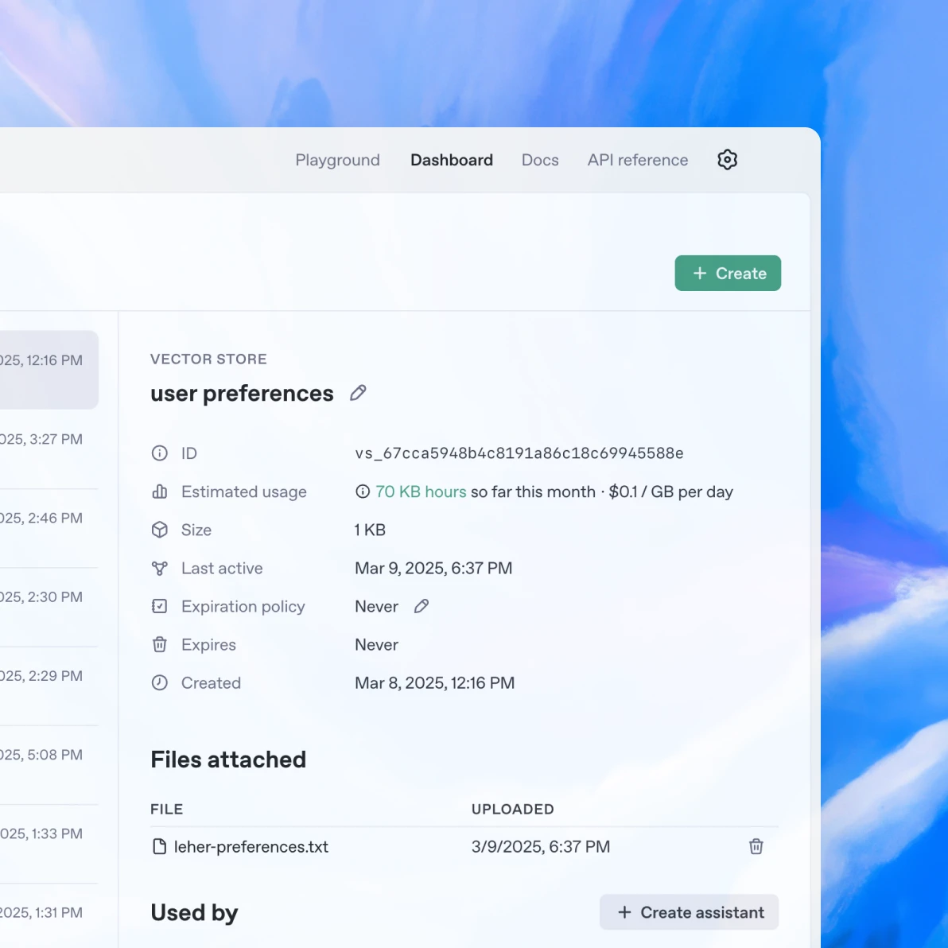Select the vector store ID value
Screen dimensions: 948x948
[519, 453]
